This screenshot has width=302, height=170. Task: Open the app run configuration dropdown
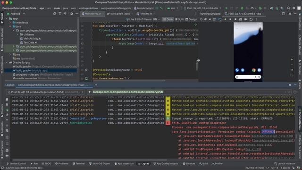(x=173, y=8)
